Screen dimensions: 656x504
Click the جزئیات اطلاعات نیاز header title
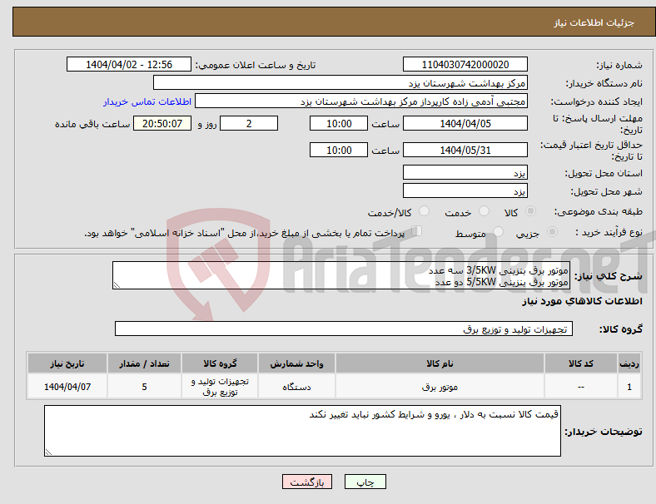coord(594,22)
